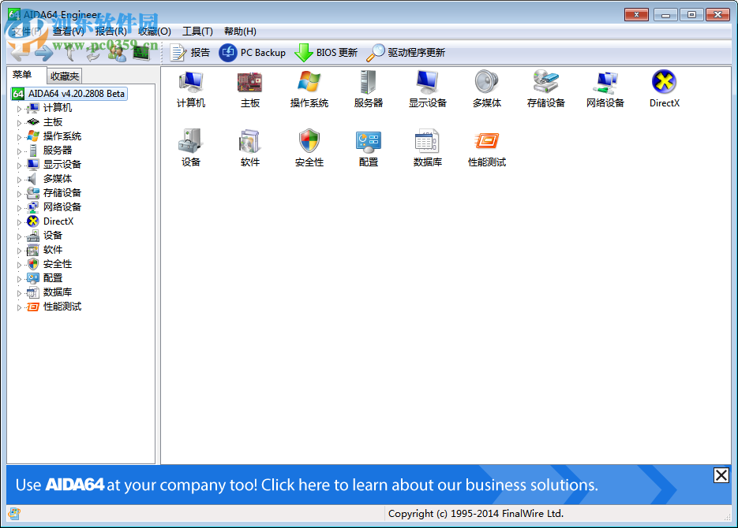Open the 服务器 (Server) category icon
This screenshot has height=528, width=738.
tap(368, 89)
